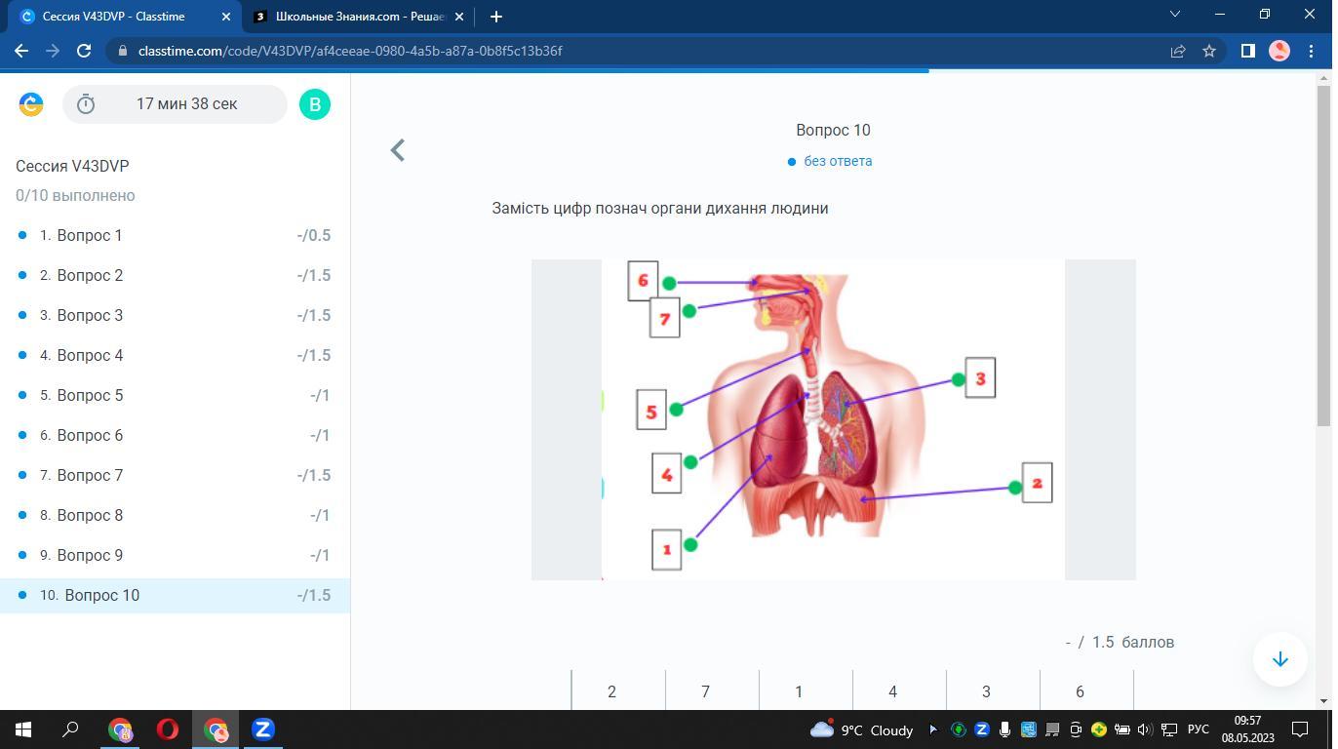Toggle Chrome side panel button
The image size is (1338, 749).
[x=1247, y=51]
